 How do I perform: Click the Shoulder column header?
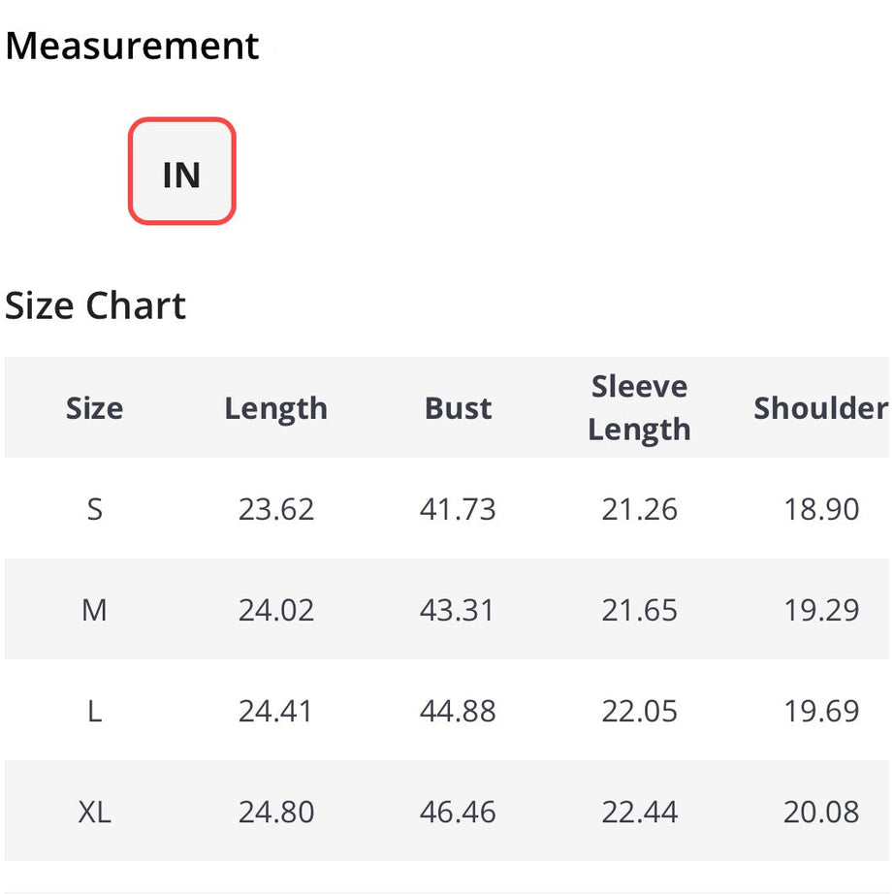820,408
